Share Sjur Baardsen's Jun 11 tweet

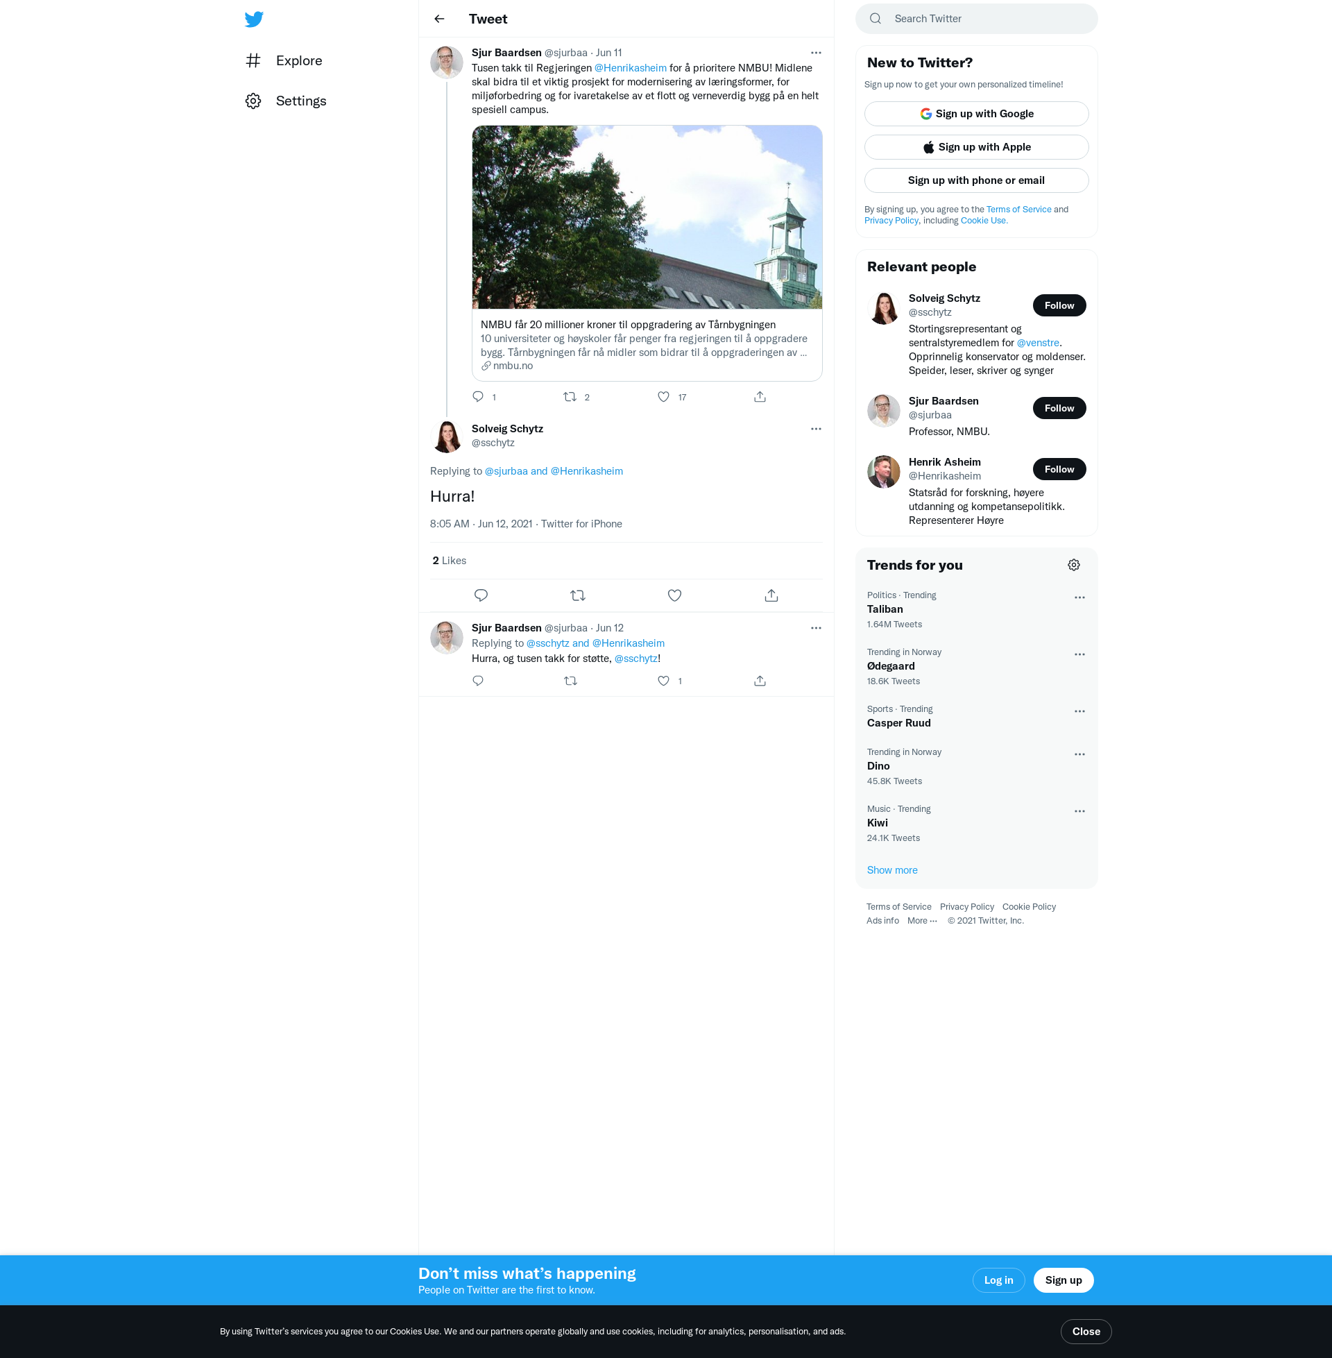760,397
